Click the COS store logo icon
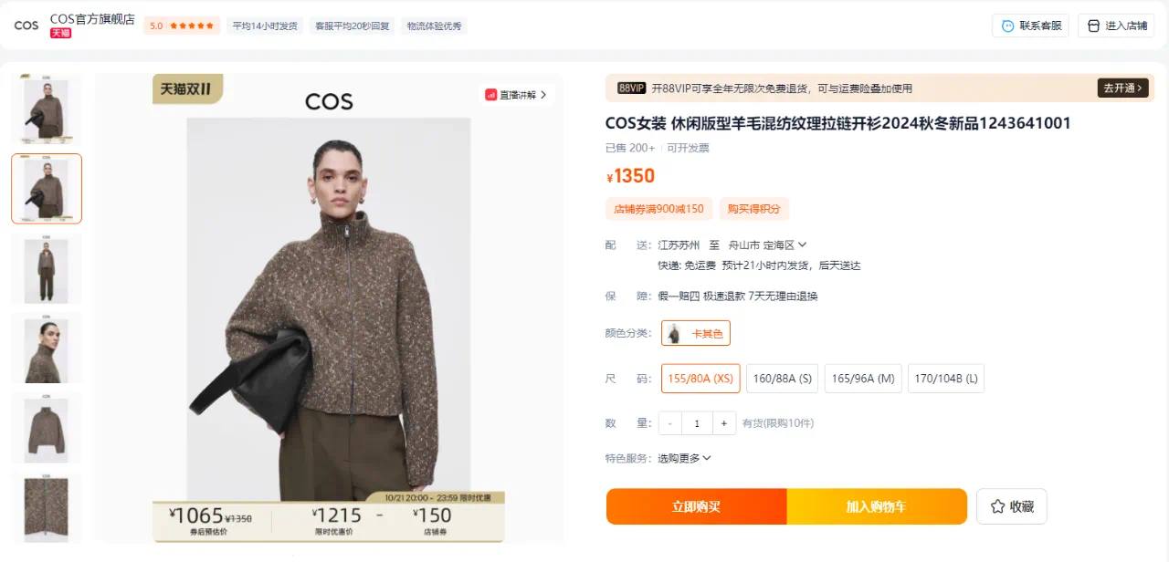 (26, 26)
